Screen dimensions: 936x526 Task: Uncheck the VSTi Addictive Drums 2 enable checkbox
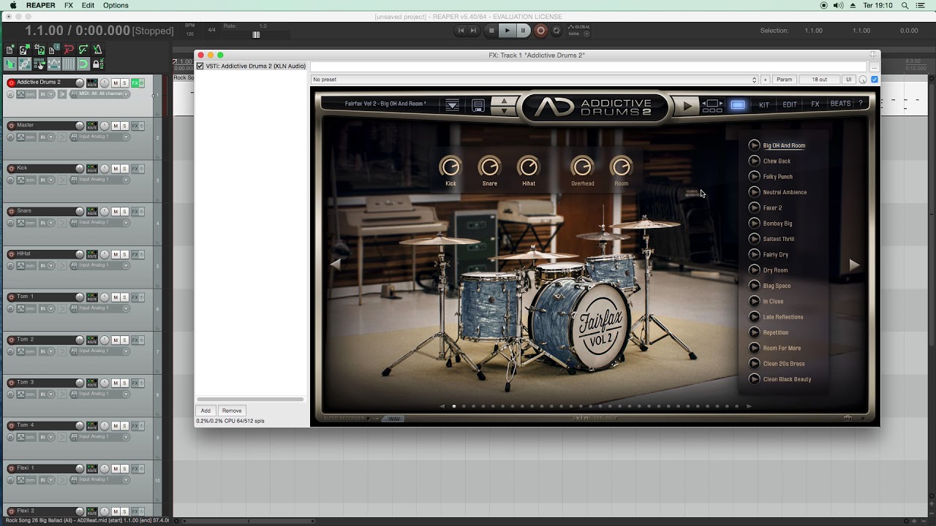200,66
